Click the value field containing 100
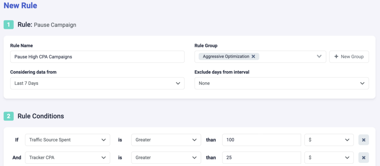The width and height of the screenshot is (380, 166). [x=262, y=140]
